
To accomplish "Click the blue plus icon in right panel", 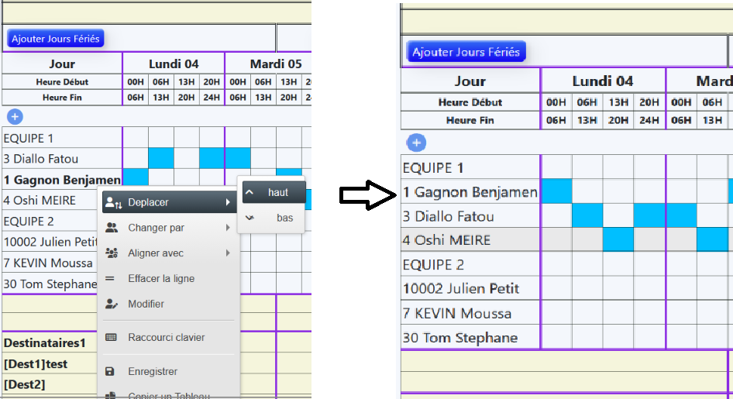I will pyautogui.click(x=416, y=143).
